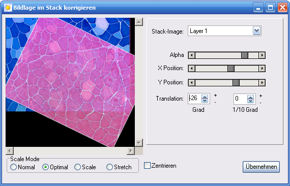Select the Scale radio option
The image size is (290, 186).
click(85, 167)
